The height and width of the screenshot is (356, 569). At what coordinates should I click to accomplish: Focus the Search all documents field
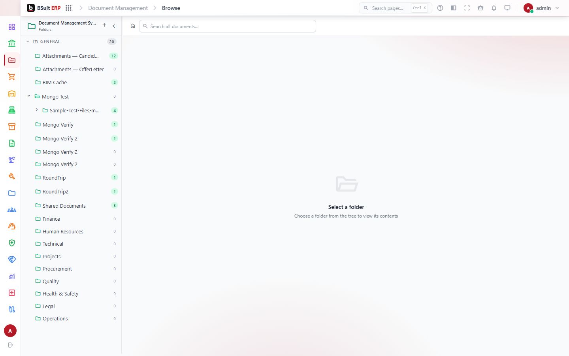pyautogui.click(x=228, y=26)
